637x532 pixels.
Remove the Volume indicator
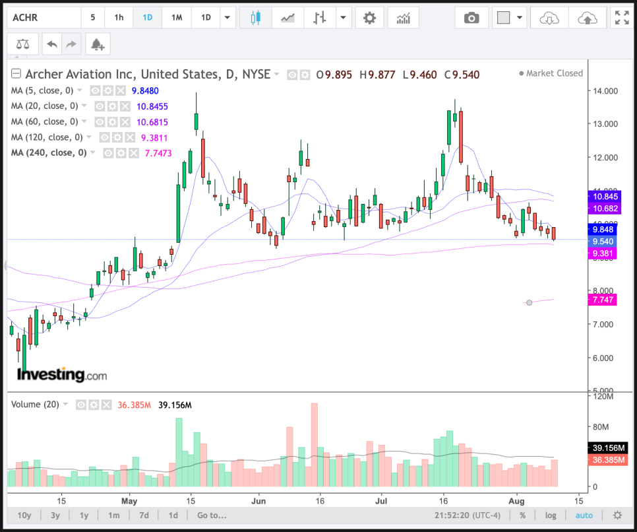106,405
